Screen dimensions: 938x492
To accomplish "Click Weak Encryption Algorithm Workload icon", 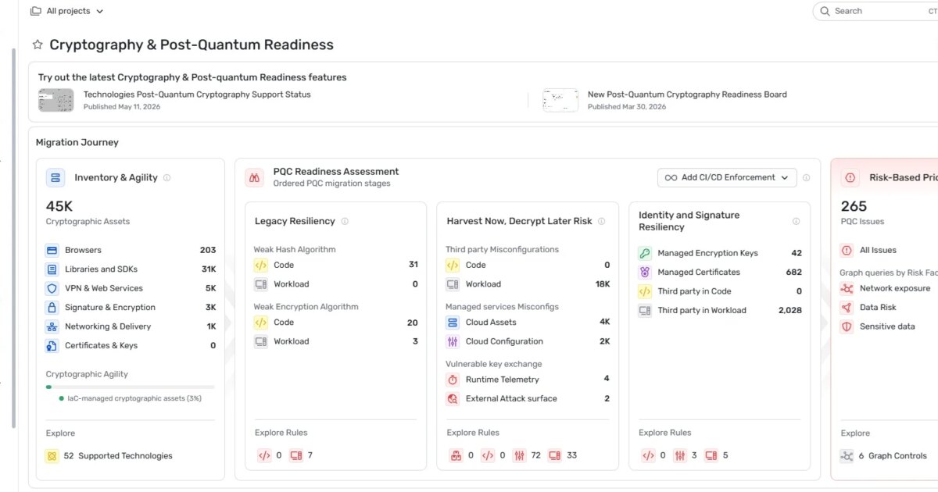I will [x=261, y=341].
